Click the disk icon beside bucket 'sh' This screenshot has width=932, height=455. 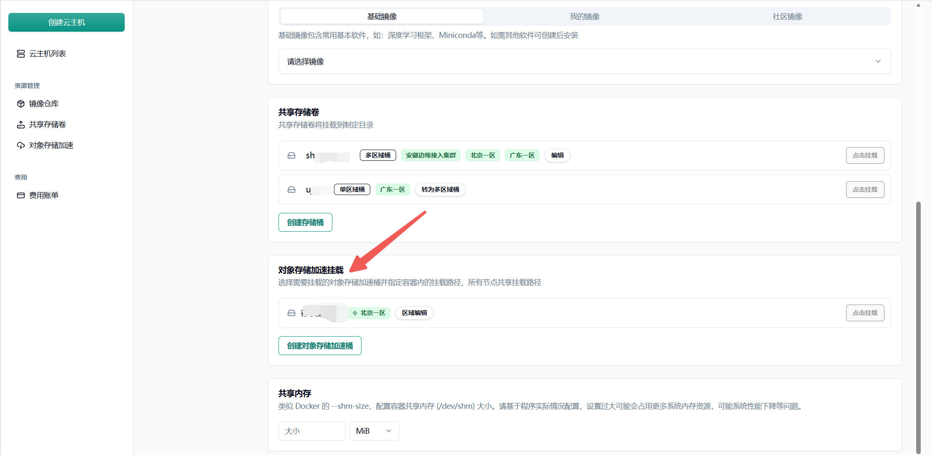[291, 155]
